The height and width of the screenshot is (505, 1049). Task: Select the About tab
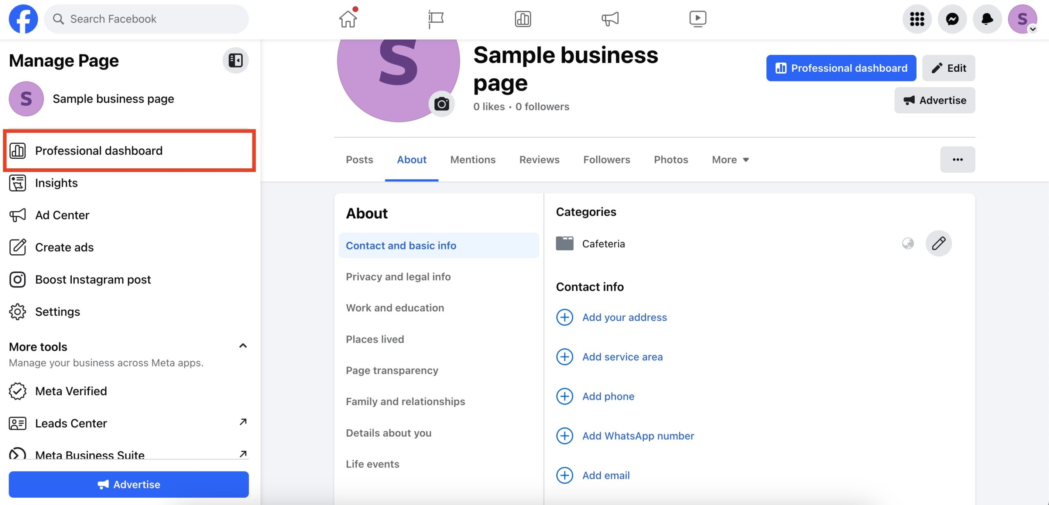411,159
